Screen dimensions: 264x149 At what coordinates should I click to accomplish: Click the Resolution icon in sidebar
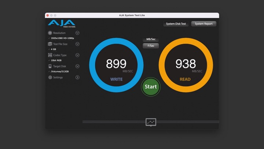tap(50, 33)
